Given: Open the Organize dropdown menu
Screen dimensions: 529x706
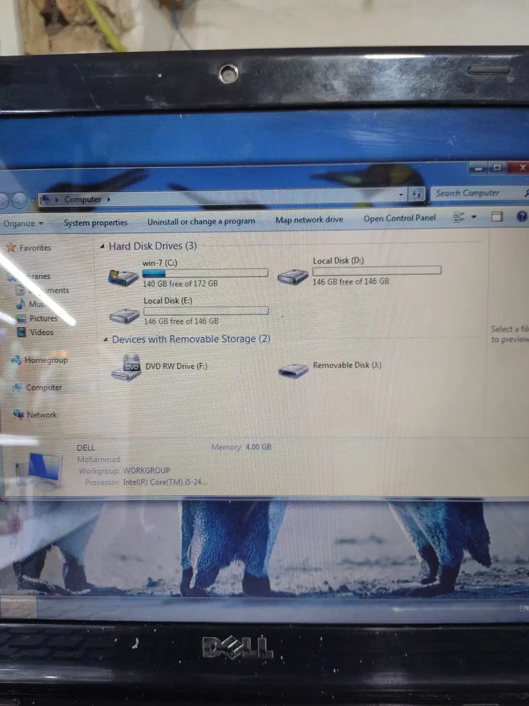Looking at the screenshot, I should 23,224.
